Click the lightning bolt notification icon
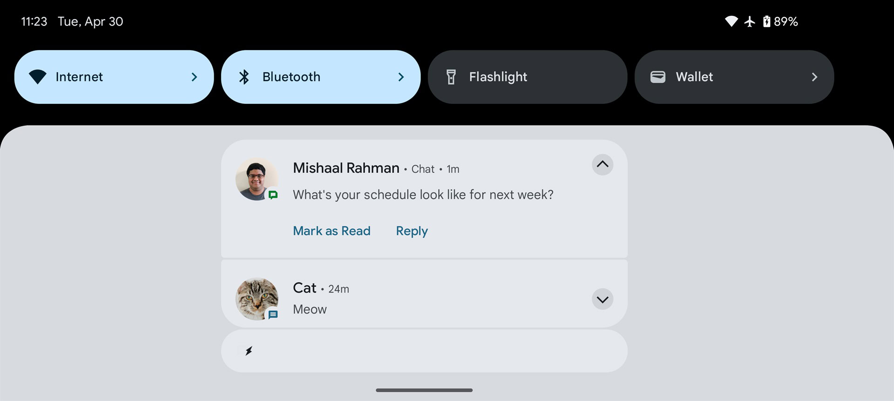Viewport: 894px width, 401px height. coord(249,351)
